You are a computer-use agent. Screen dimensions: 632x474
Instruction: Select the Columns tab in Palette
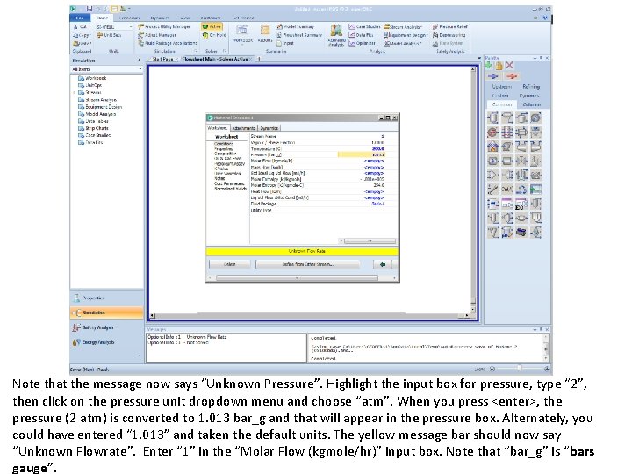click(x=532, y=104)
